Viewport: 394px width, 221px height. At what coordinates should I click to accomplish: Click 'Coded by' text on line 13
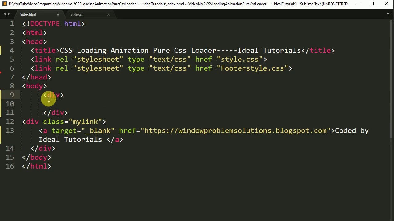352,130
